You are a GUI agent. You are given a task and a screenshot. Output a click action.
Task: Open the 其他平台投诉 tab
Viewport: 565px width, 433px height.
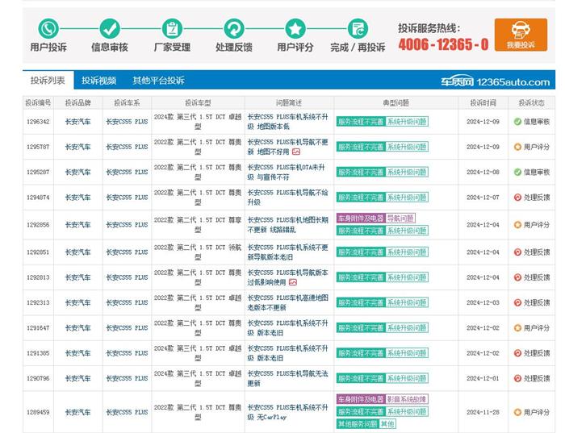158,81
